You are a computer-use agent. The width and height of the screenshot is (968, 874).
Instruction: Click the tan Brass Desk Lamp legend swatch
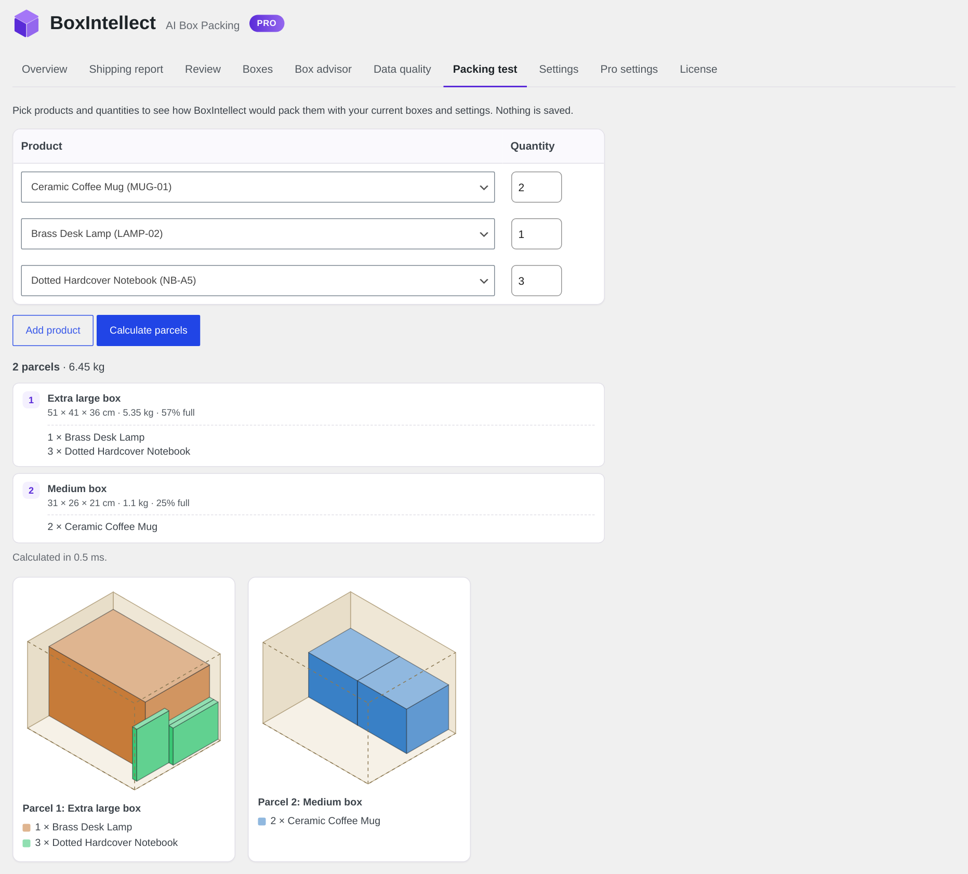coord(26,828)
